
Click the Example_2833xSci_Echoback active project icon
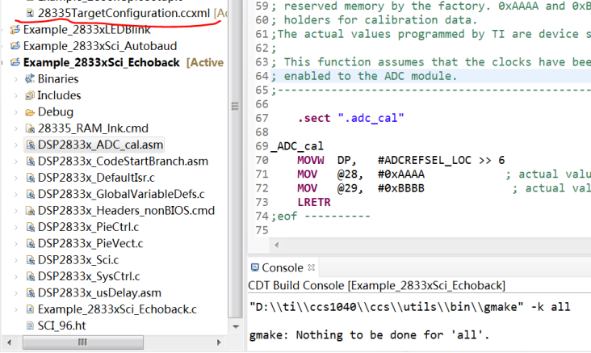[15, 63]
